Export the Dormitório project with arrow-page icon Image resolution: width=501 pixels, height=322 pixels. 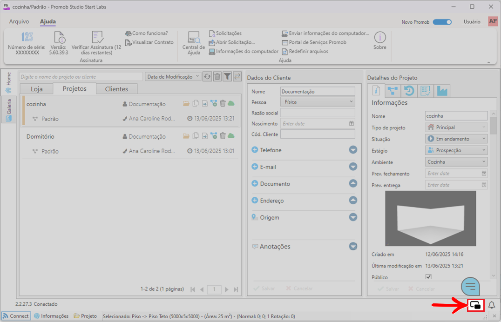(204, 136)
